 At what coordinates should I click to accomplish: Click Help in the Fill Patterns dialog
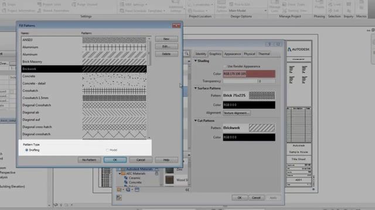click(166, 160)
